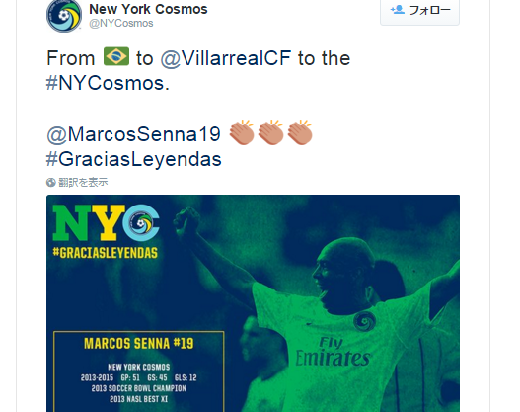Open the @MarcosSenna19 mention
Screen dimensions: 520x412
133,134
